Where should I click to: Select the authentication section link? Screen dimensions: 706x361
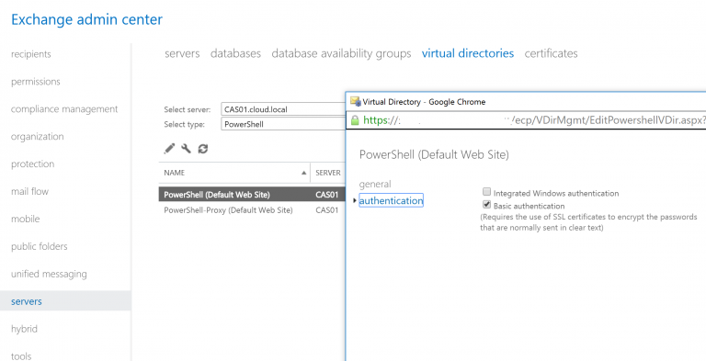point(391,200)
